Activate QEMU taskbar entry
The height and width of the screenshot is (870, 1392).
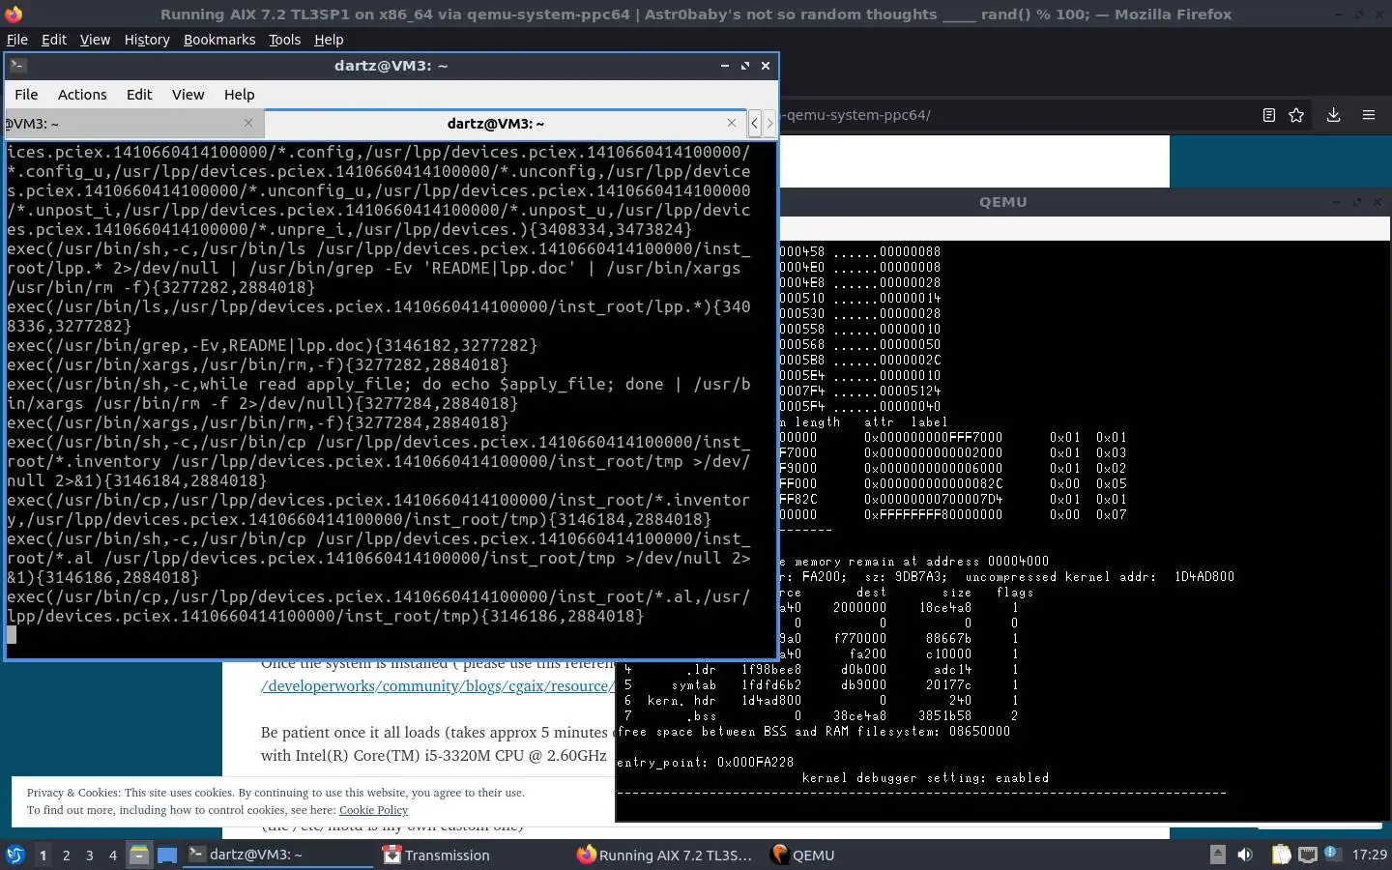click(x=803, y=855)
